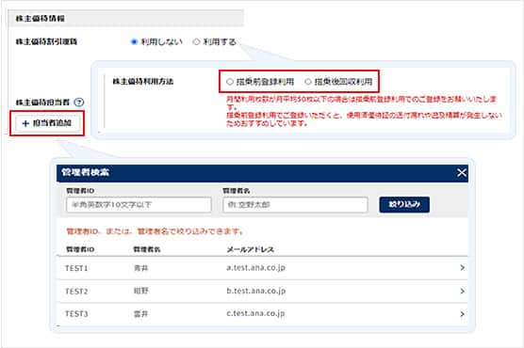Click the administrator name in TEST1 row
The image size is (524, 348).
140,268
